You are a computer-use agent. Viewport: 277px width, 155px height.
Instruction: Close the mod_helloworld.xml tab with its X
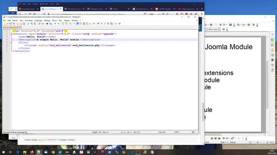click(x=20, y=28)
